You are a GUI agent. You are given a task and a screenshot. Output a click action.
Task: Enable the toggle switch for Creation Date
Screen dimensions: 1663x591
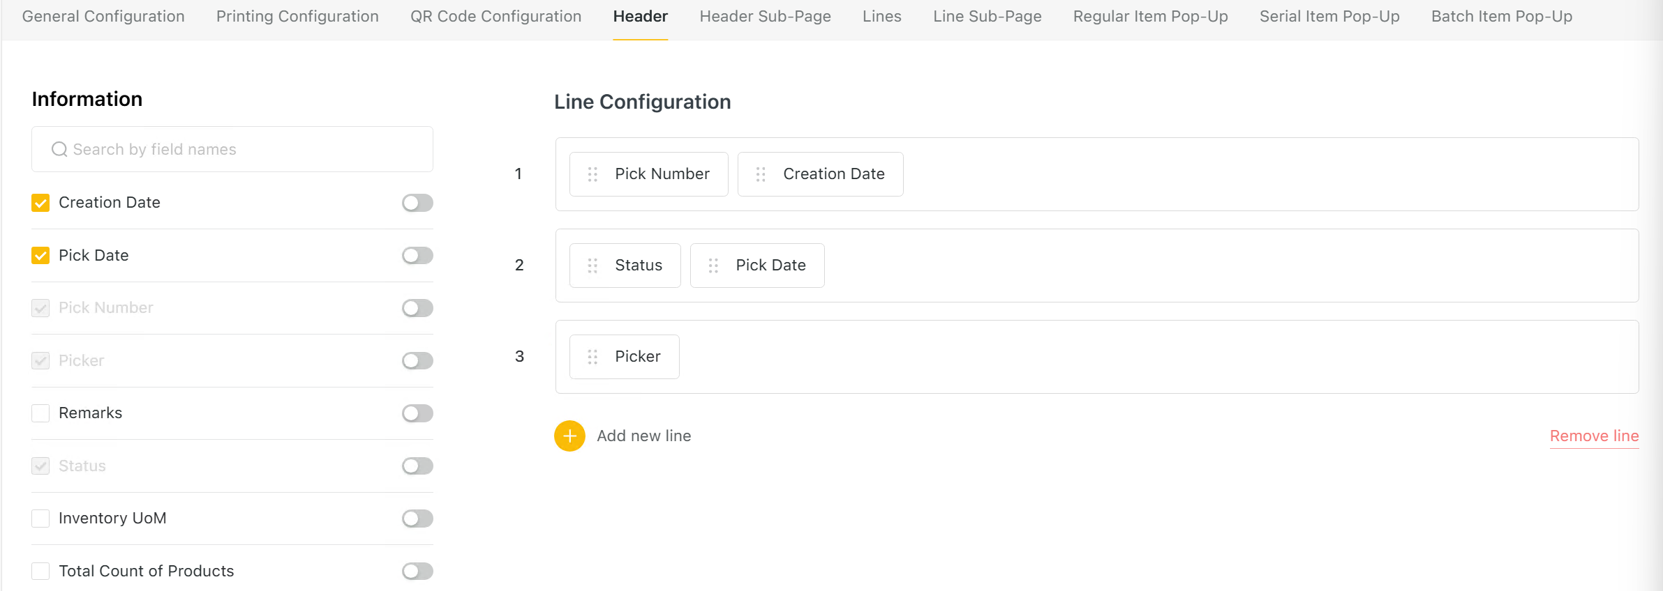pyautogui.click(x=417, y=203)
